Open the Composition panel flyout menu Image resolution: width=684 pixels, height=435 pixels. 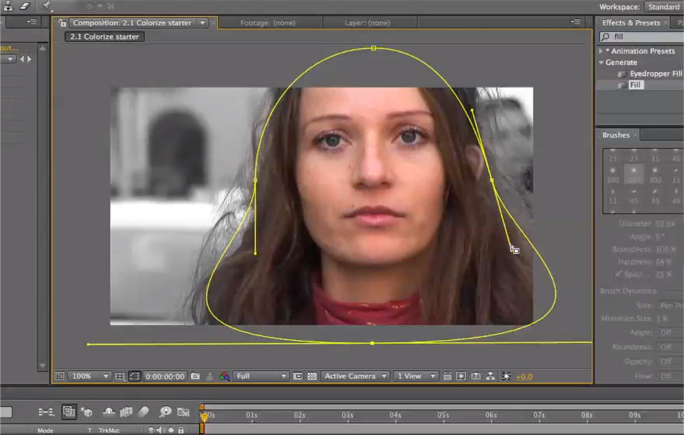pyautogui.click(x=576, y=21)
